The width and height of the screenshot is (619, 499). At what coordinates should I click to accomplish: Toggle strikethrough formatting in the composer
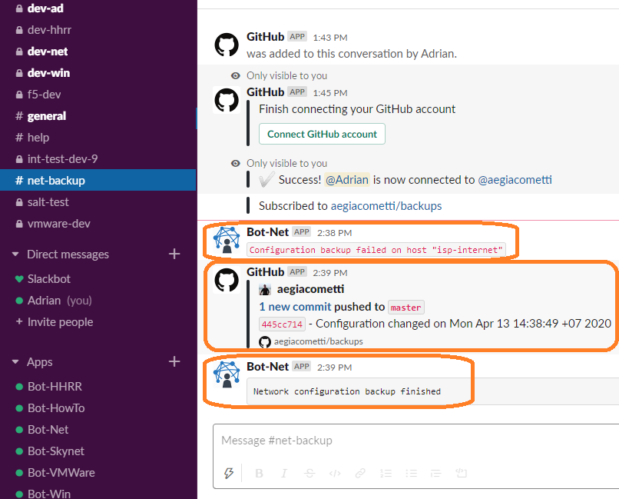(x=309, y=473)
